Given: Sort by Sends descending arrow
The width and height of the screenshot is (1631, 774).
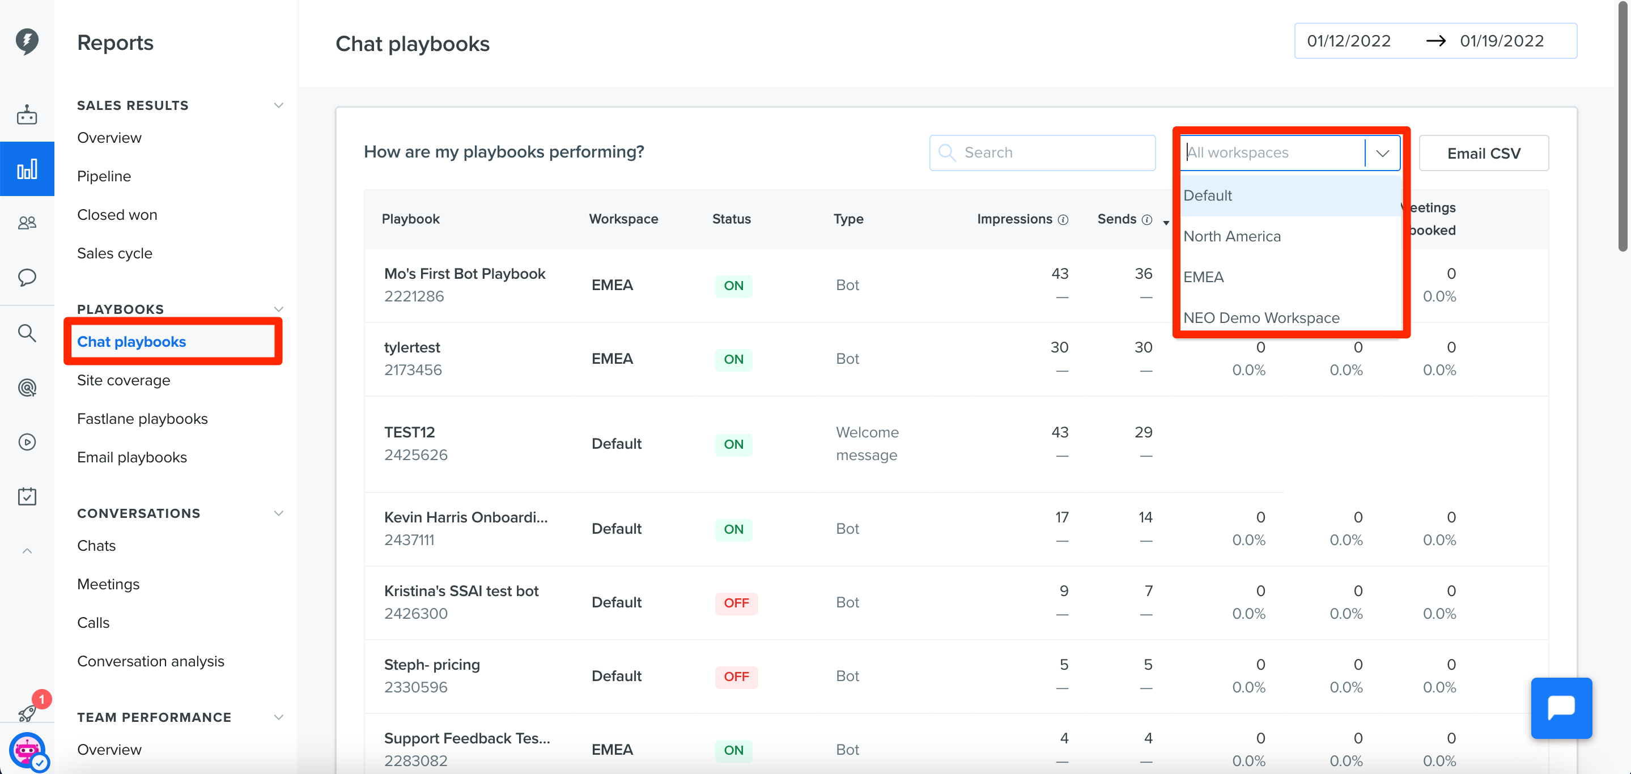Looking at the screenshot, I should [1166, 223].
